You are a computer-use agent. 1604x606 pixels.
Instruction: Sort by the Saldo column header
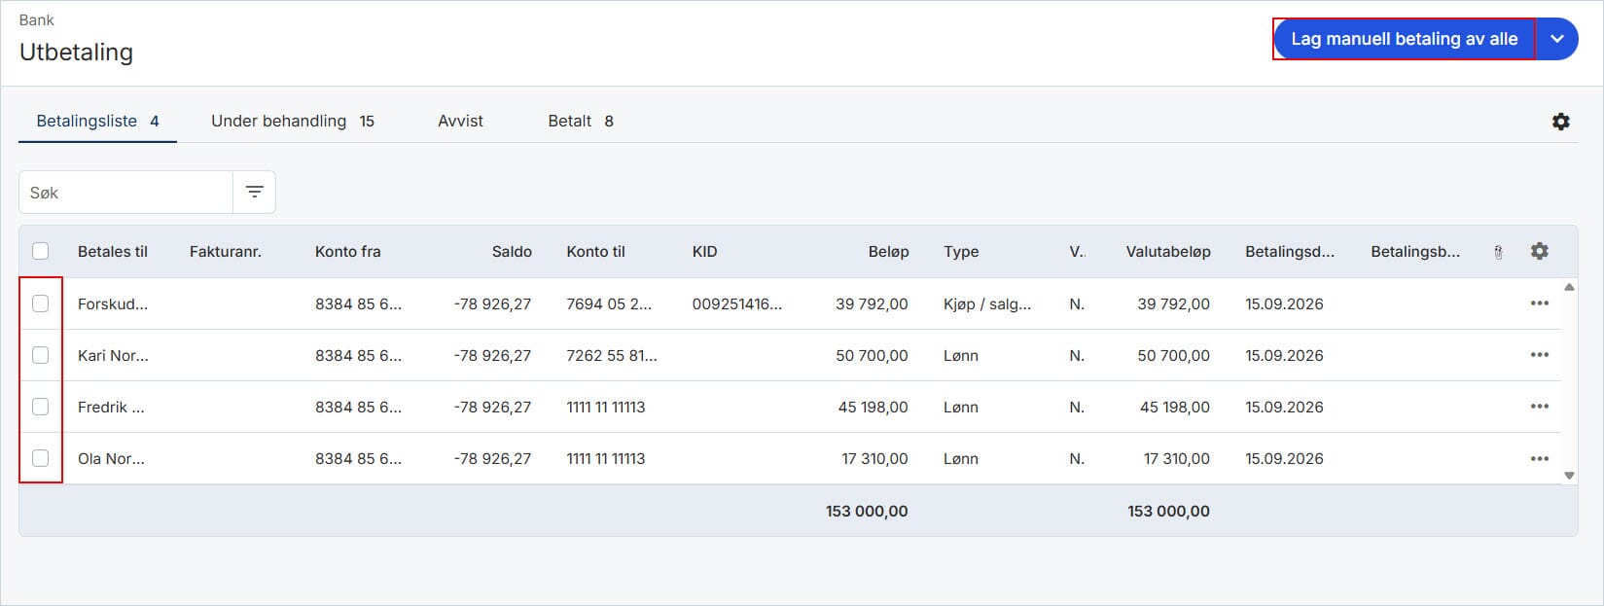click(x=512, y=252)
